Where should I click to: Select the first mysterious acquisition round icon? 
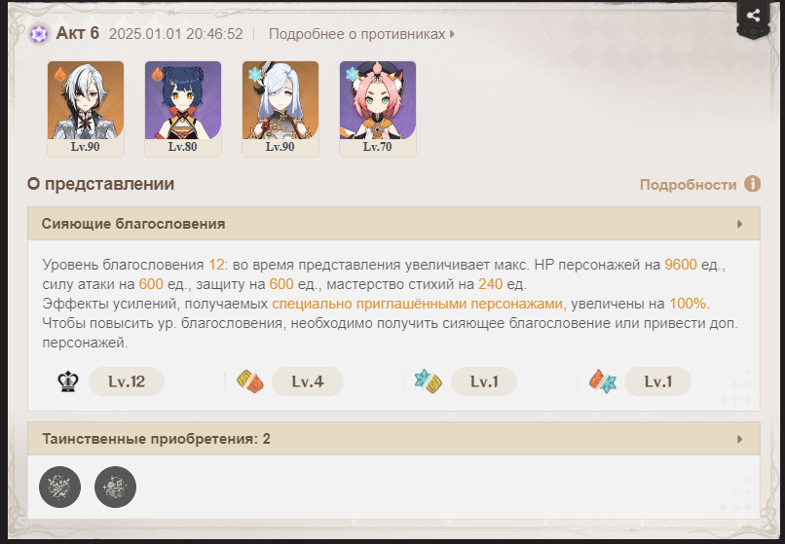click(x=60, y=487)
